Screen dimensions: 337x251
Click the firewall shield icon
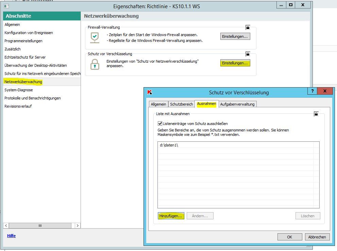pyautogui.click(x=95, y=38)
